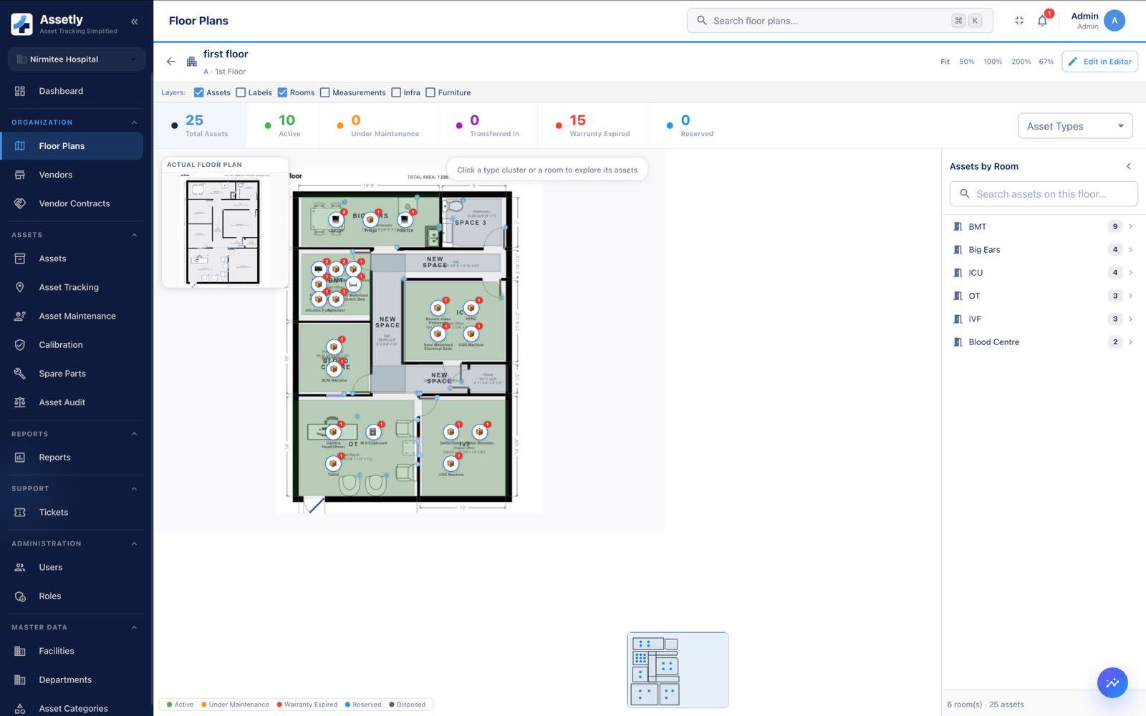This screenshot has height=716, width=1146.
Task: Click the Spare Parts tools icon
Action: pyautogui.click(x=20, y=373)
